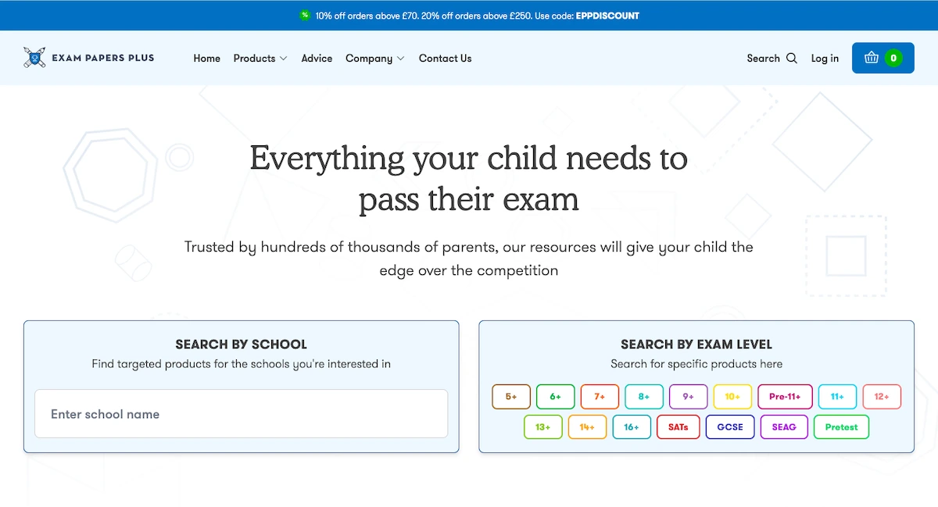This screenshot has width=938, height=507.
Task: Select the 5+ exam level
Action: 511,397
